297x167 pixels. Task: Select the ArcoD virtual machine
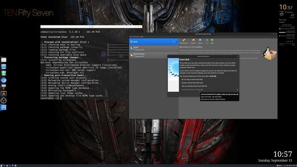(154, 48)
